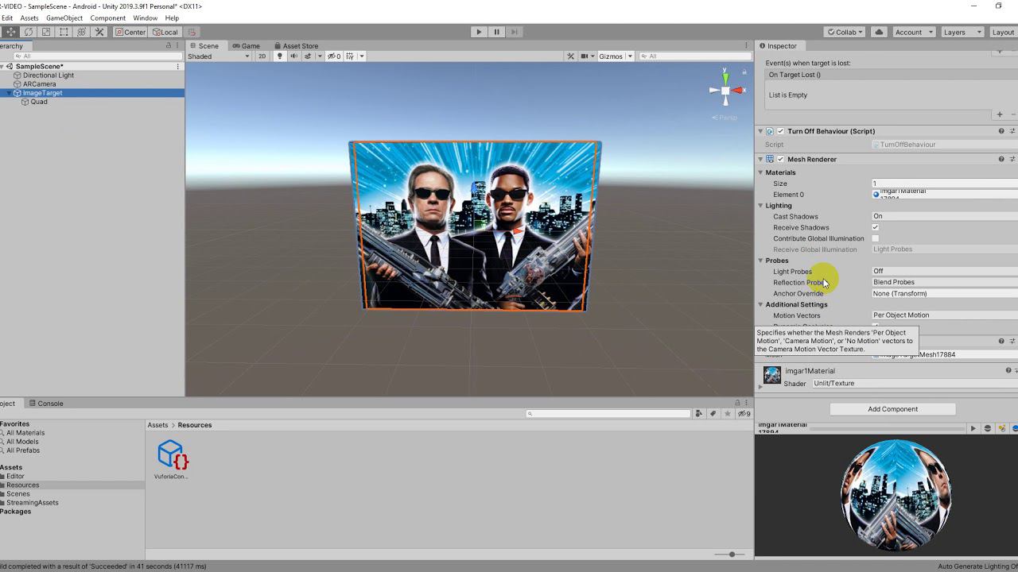Select the Rect tool

tap(64, 32)
